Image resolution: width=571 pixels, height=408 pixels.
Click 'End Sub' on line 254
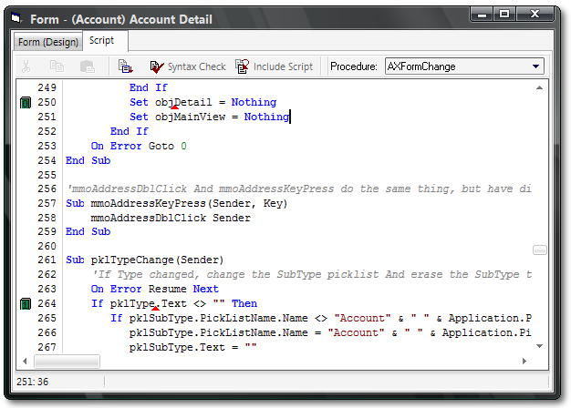pyautogui.click(x=88, y=160)
